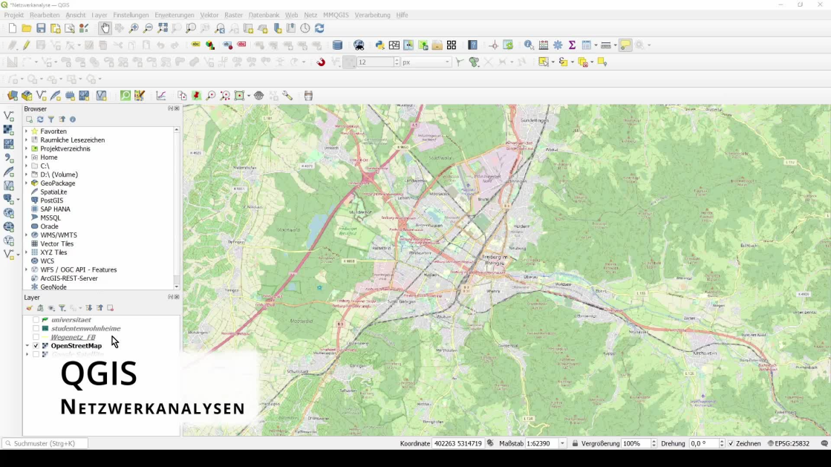This screenshot has height=467, width=831.
Task: Click the Zoom Out magnifier tool
Action: click(x=148, y=28)
